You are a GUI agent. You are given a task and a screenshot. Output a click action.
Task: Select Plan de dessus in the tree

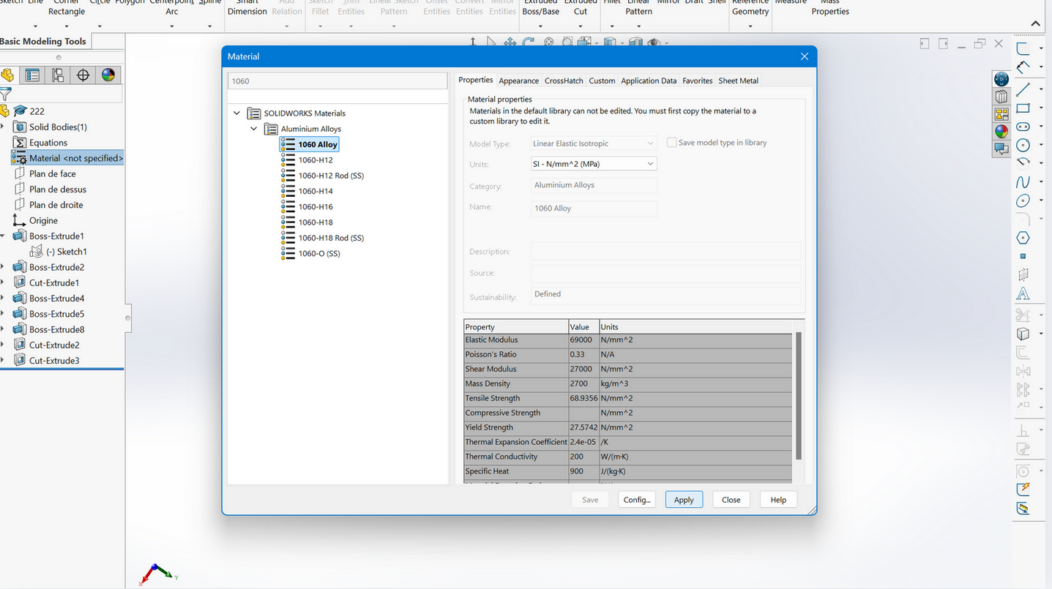(x=58, y=190)
